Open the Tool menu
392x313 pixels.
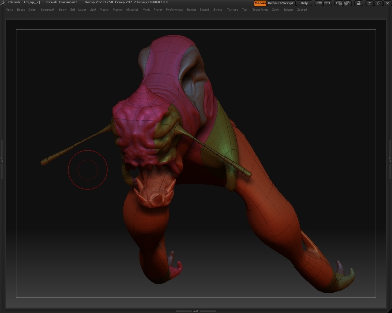(245, 10)
